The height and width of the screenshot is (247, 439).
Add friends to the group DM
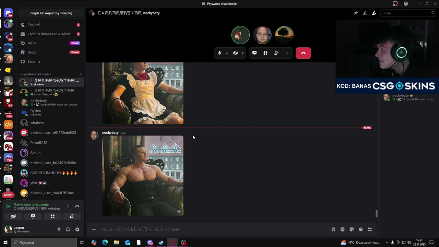(365, 13)
